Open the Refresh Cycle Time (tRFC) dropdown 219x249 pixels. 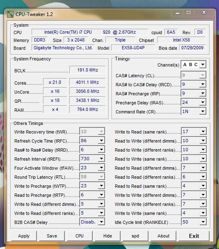tap(92, 141)
